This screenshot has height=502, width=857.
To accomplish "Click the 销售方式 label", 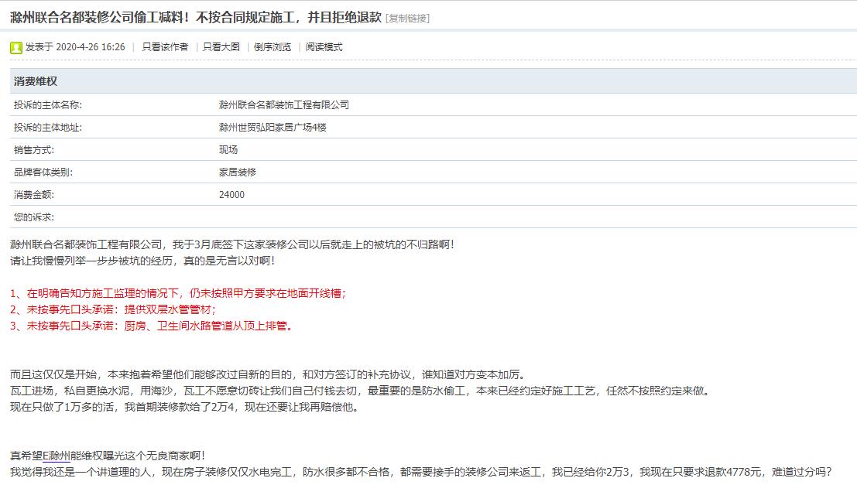I will click(x=34, y=149).
